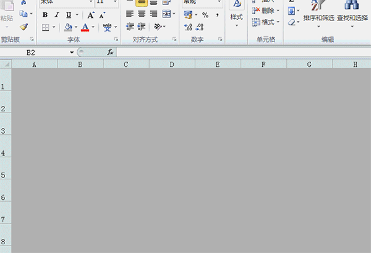371x253 pixels.
Task: Select row 3 header
Action: 6,124
